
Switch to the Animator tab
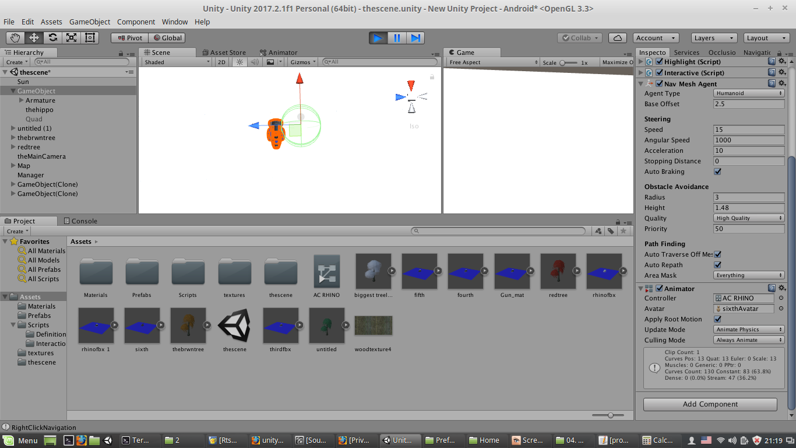279,52
